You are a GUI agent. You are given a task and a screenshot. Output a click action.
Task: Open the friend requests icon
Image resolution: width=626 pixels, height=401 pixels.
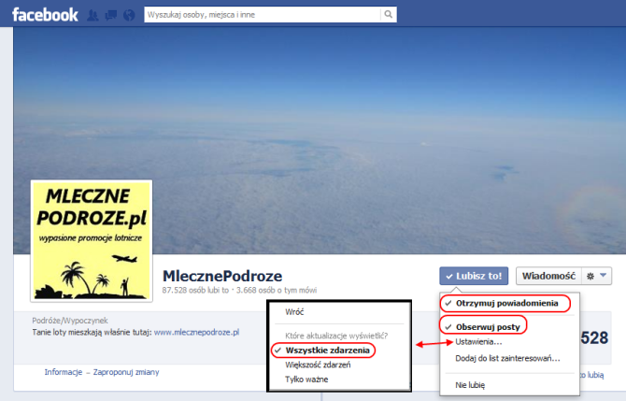tap(92, 15)
